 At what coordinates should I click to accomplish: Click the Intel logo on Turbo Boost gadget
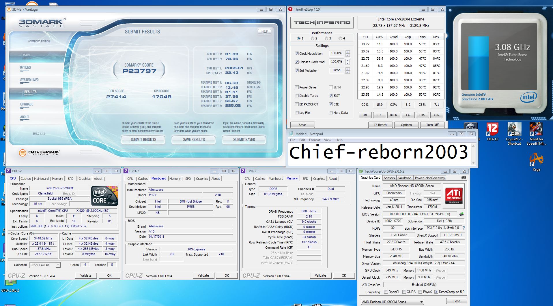pos(528,97)
